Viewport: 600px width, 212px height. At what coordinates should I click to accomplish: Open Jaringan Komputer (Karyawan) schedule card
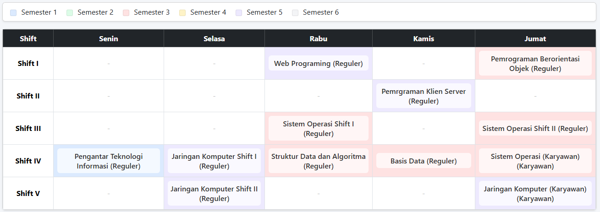(x=535, y=194)
